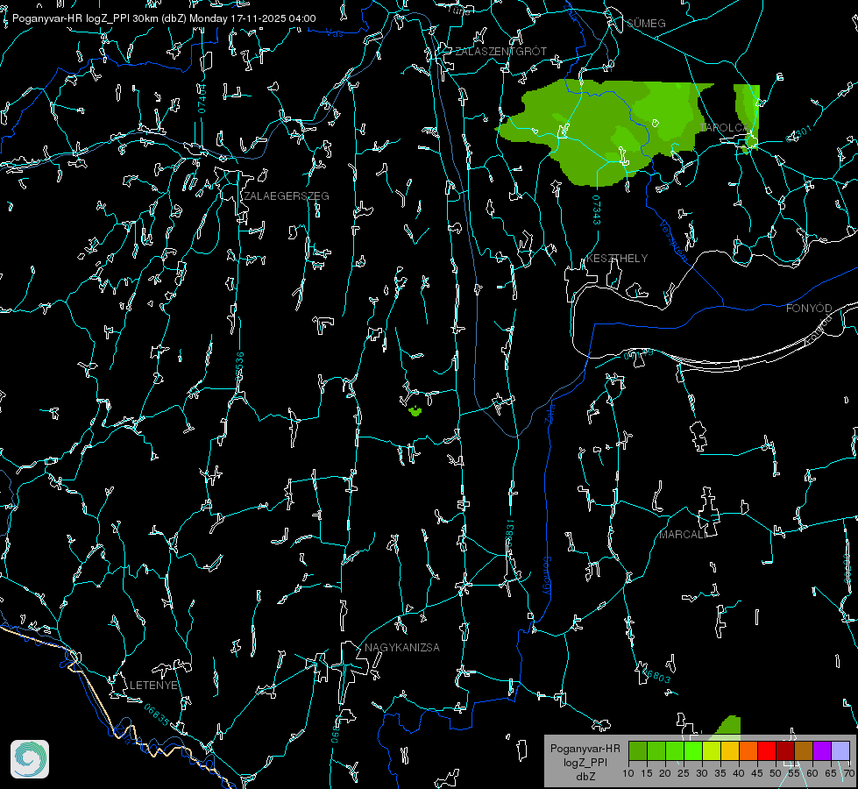Click the Vas county label at top

click(x=334, y=33)
